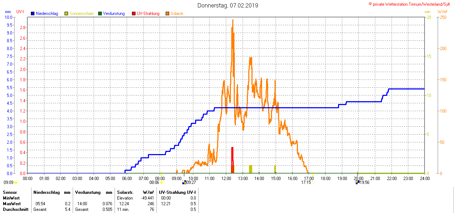Click the yellow sunshine bar near 13:30

(x=250, y=169)
